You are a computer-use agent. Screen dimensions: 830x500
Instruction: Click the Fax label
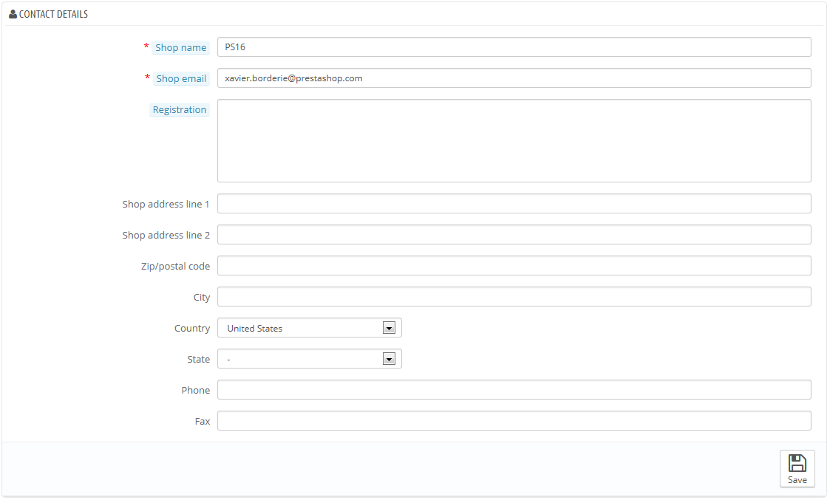point(203,422)
